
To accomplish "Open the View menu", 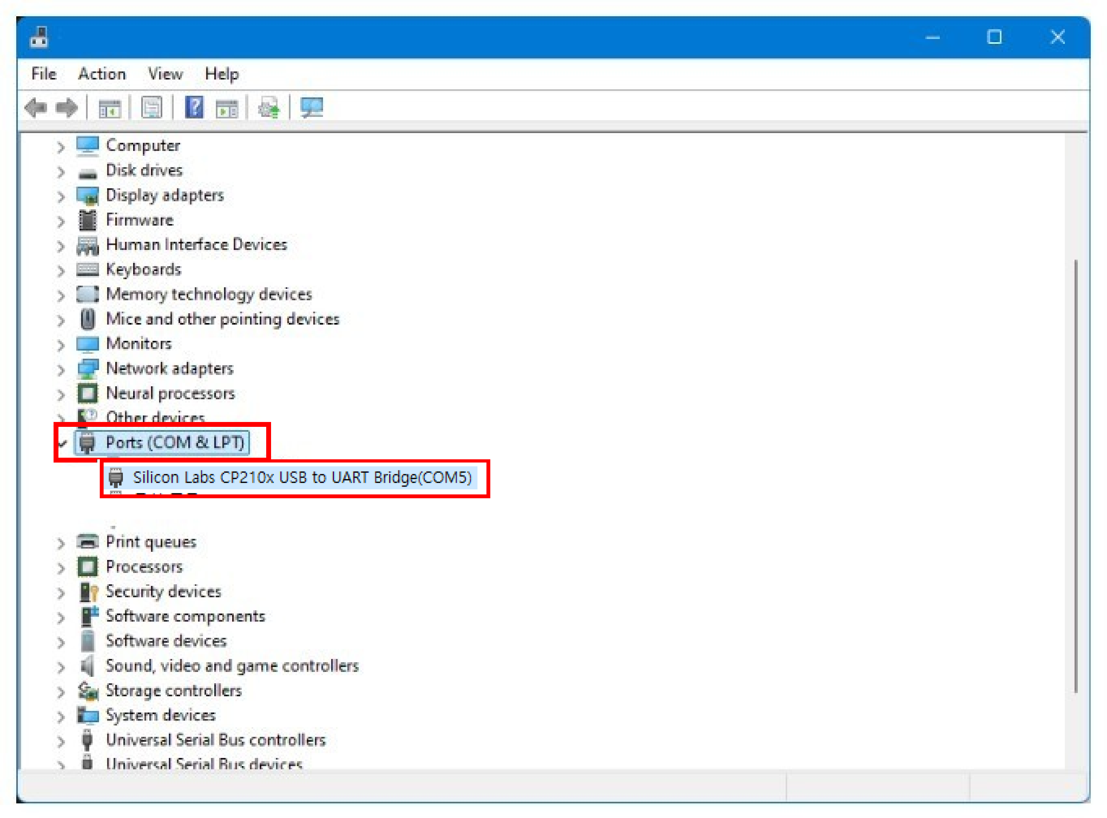I will coord(165,73).
